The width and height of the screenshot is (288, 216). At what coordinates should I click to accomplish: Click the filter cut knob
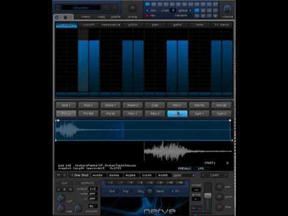click(61, 198)
